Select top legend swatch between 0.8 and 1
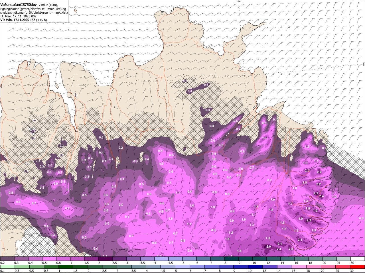 point(63,259)
